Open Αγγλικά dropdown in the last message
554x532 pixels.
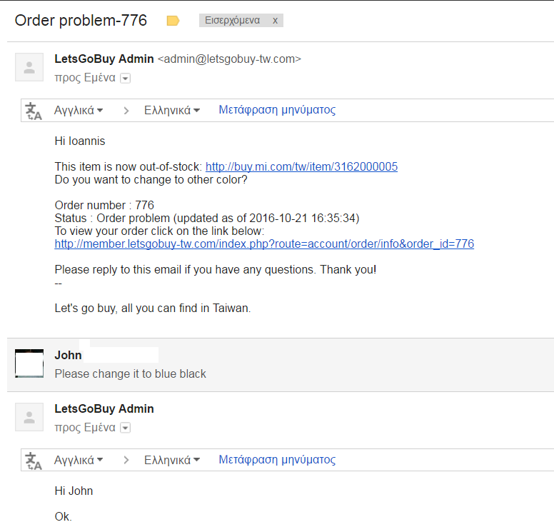coord(79,461)
